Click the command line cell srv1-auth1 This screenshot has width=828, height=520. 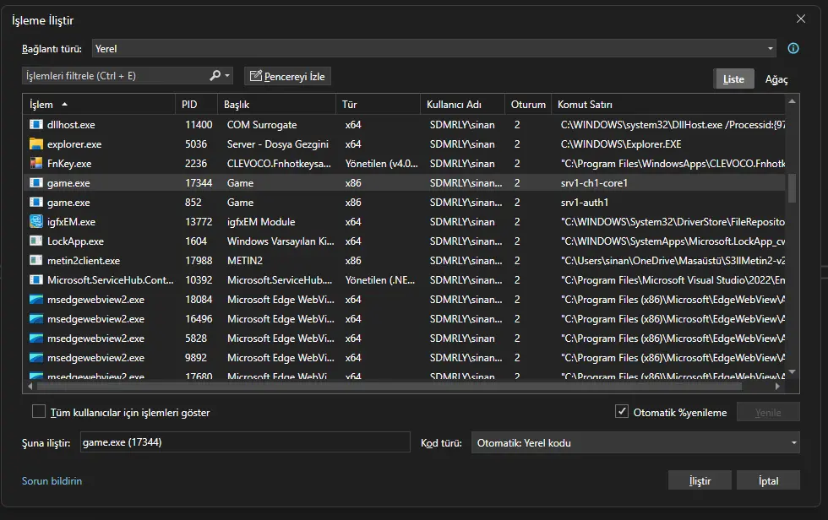585,202
